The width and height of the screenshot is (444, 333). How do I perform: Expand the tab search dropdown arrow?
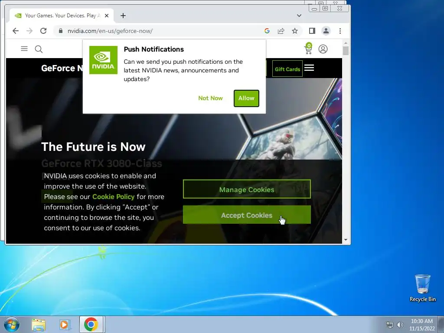(299, 16)
